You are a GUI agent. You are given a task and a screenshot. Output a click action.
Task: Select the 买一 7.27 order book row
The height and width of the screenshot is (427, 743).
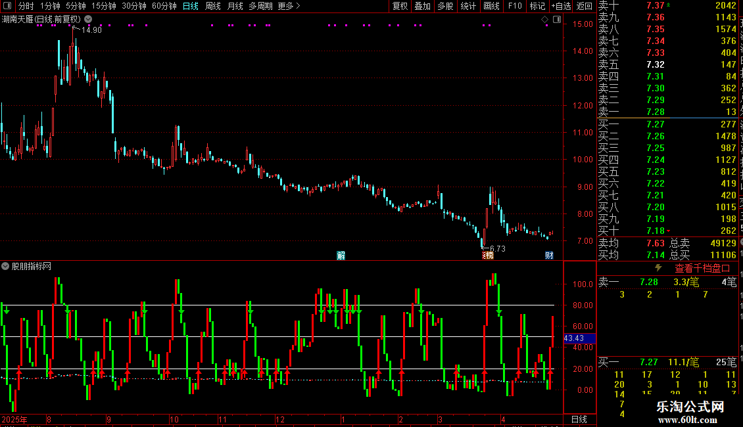[x=667, y=124]
